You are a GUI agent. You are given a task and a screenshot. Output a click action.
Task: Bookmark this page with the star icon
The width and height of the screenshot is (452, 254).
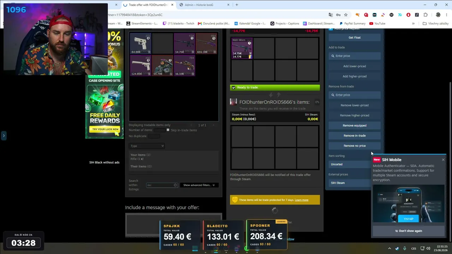pos(346,15)
